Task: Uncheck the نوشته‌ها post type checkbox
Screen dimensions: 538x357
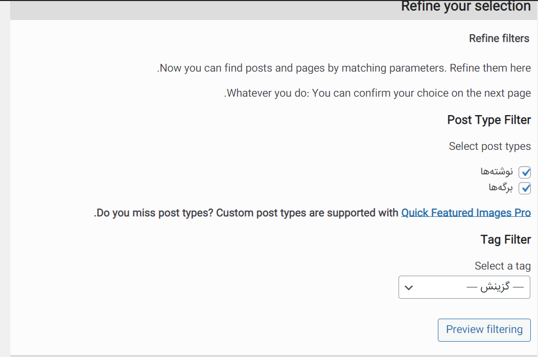Action: pos(525,172)
